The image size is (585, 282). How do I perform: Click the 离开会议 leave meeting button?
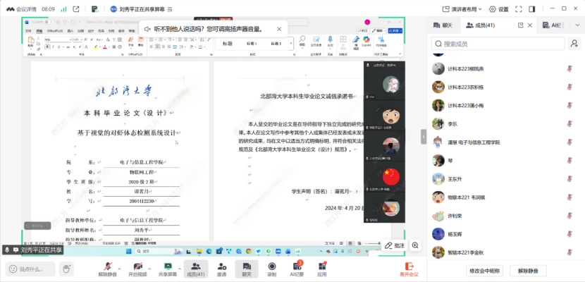tap(409, 269)
